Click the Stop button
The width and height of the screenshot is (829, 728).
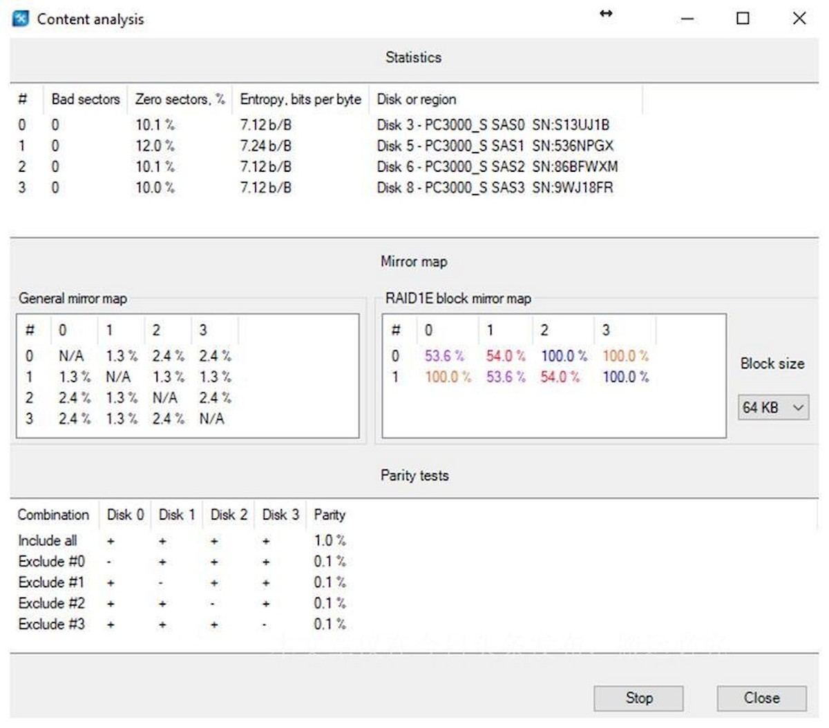pos(637,698)
